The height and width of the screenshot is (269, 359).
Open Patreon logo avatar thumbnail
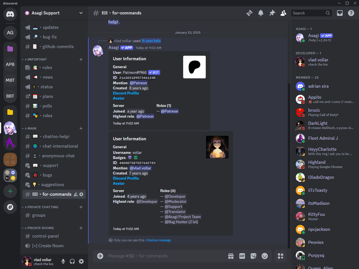[194, 67]
